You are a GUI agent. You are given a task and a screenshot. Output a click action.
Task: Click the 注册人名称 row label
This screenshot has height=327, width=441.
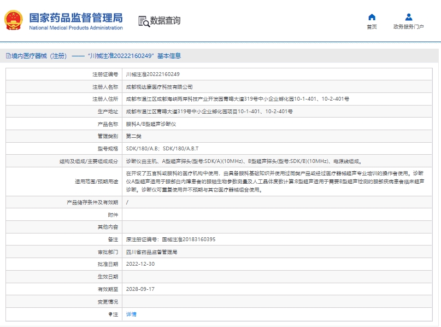click(x=105, y=87)
